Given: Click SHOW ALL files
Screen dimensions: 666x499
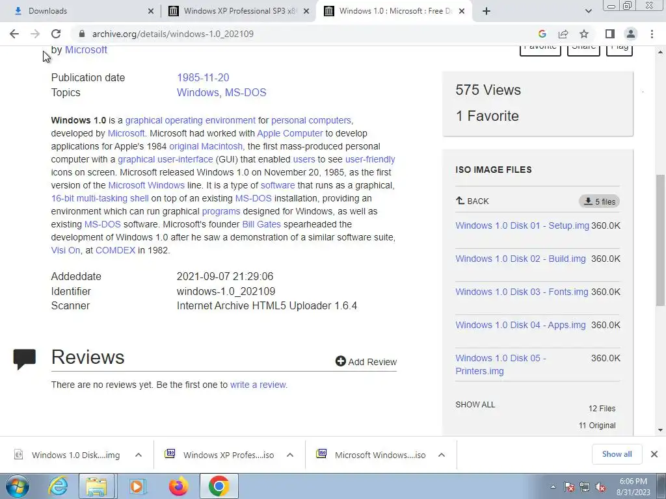Looking at the screenshot, I should click(x=475, y=405).
